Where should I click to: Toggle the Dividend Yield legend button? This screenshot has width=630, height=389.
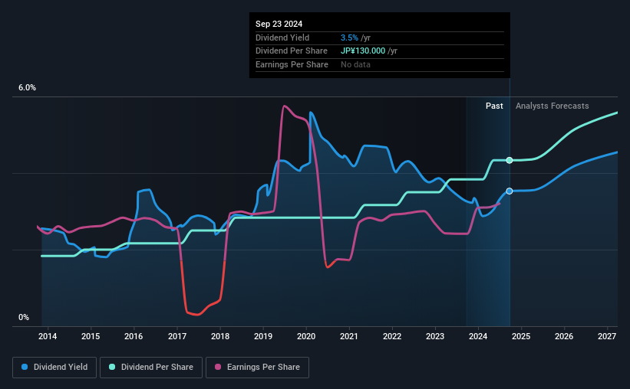(x=54, y=368)
